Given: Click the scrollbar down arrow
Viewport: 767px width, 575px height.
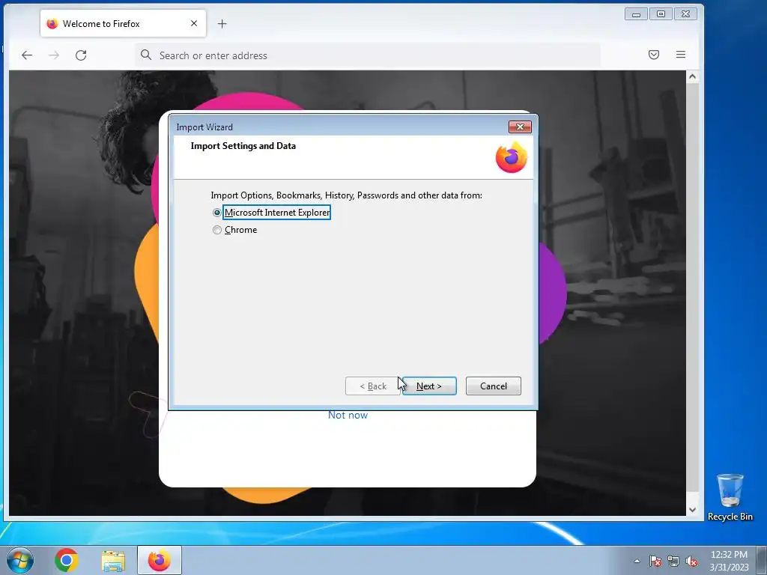Looking at the screenshot, I should tap(692, 509).
